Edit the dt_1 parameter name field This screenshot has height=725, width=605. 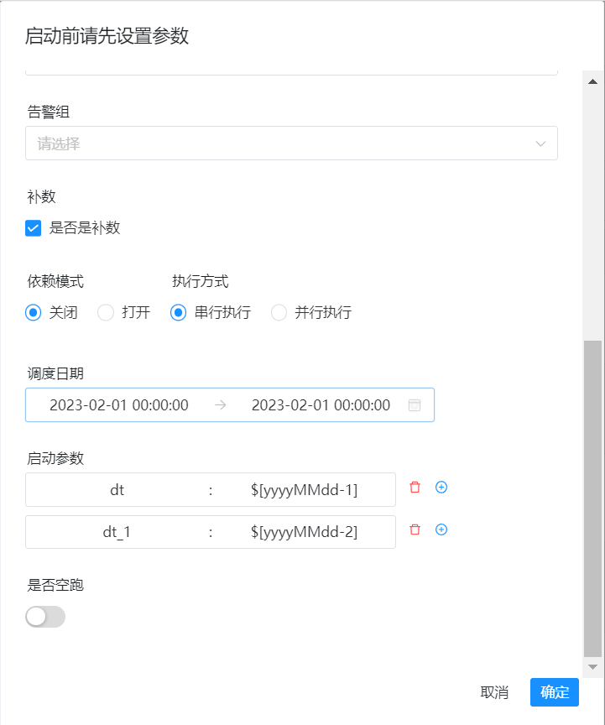point(117,532)
